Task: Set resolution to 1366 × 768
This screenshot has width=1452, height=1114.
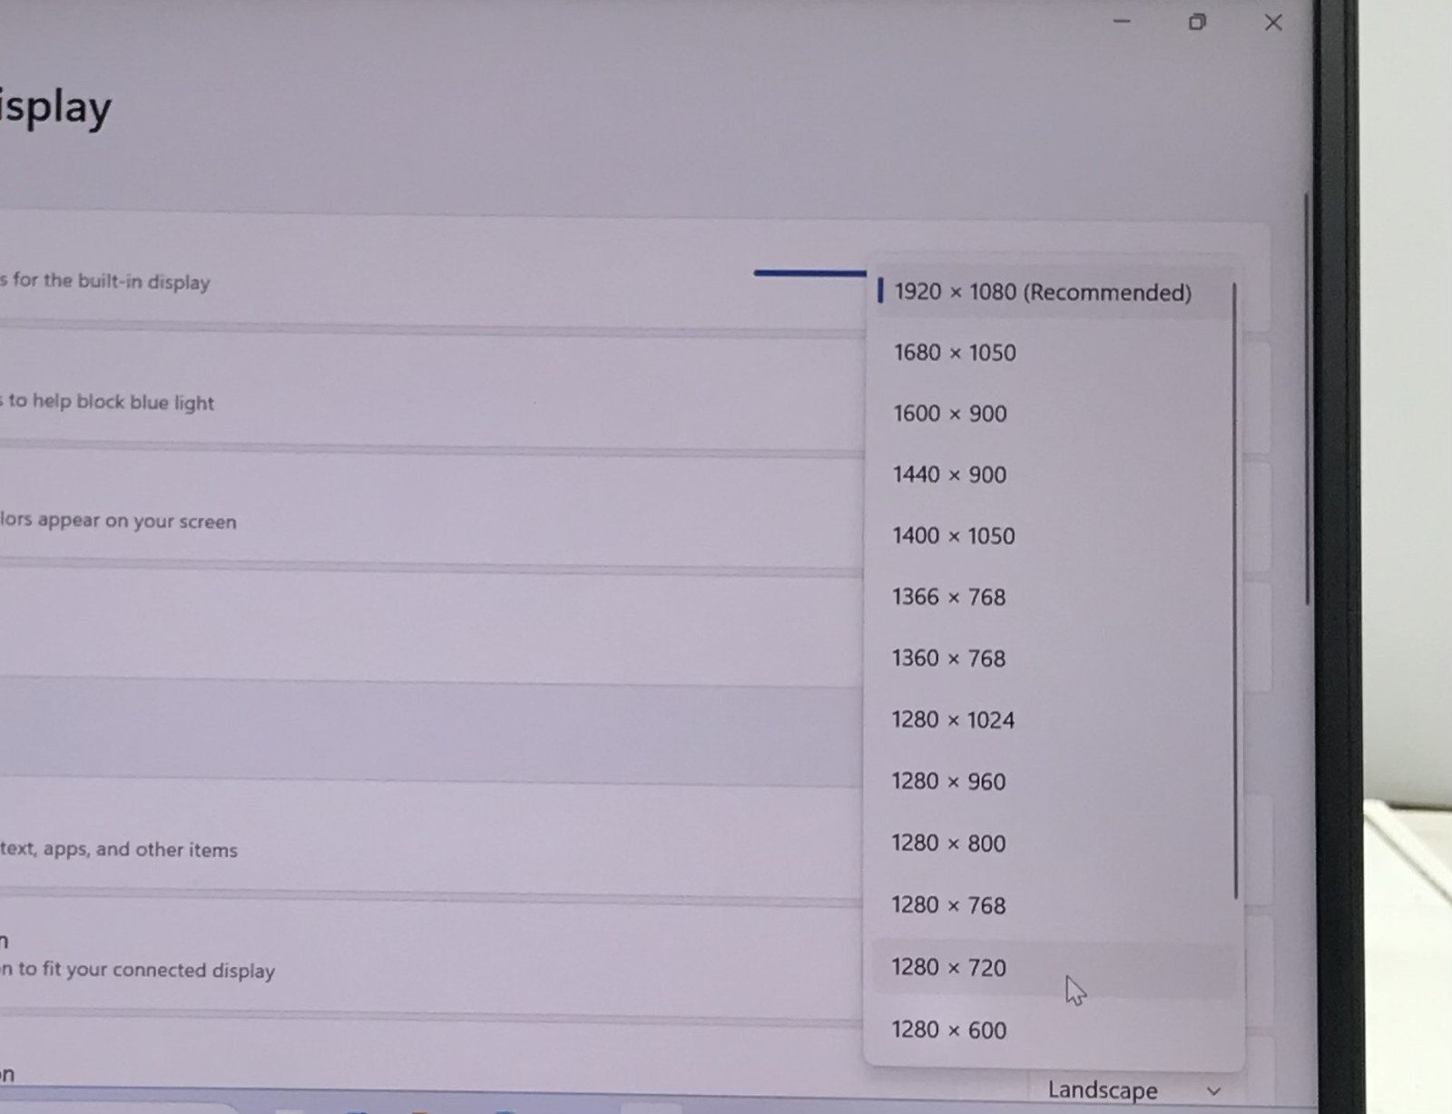Action: coord(1053,597)
